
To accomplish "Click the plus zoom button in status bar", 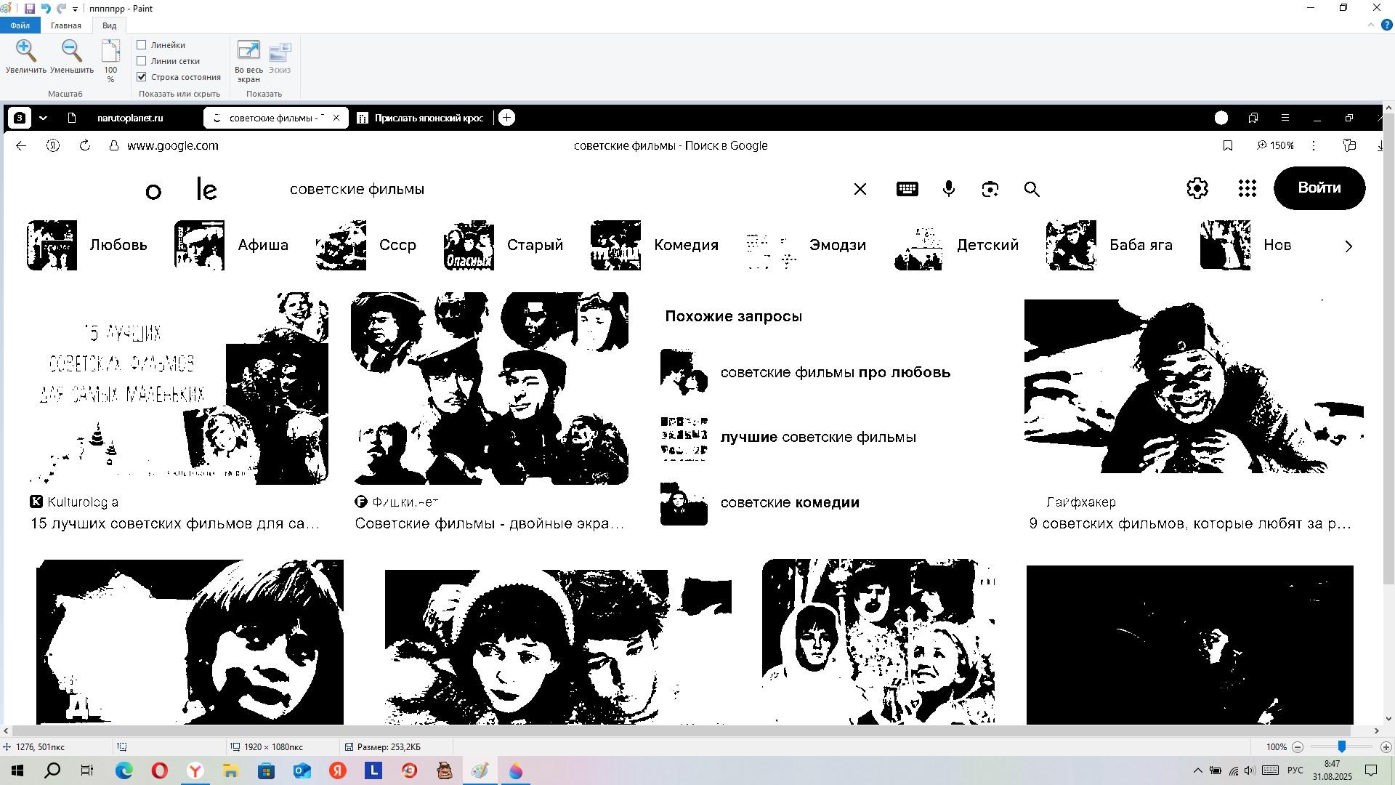I will tap(1386, 747).
